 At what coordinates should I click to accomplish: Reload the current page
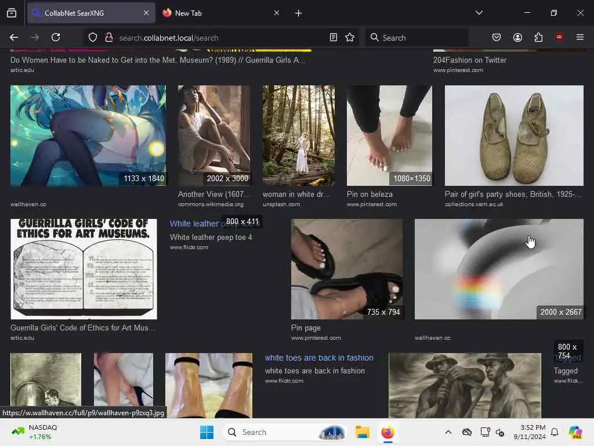coord(56,37)
